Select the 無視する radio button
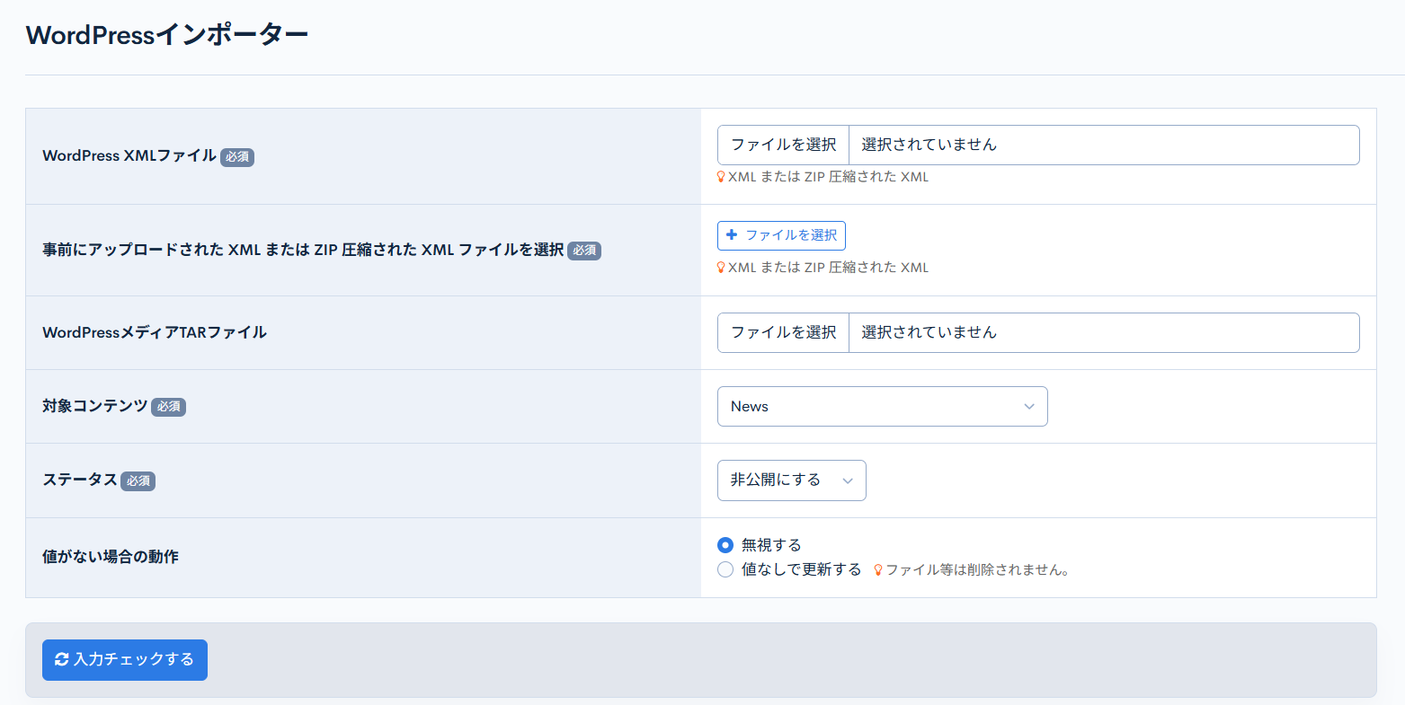The width and height of the screenshot is (1405, 705). coord(725,545)
